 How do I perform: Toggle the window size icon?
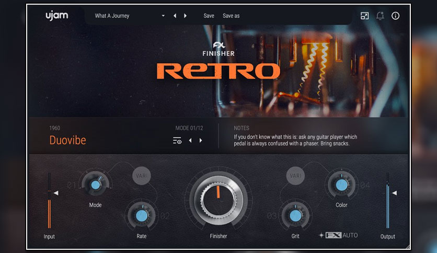[364, 16]
